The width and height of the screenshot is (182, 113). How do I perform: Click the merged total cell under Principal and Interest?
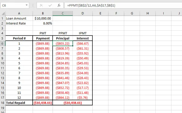click(x=73, y=103)
